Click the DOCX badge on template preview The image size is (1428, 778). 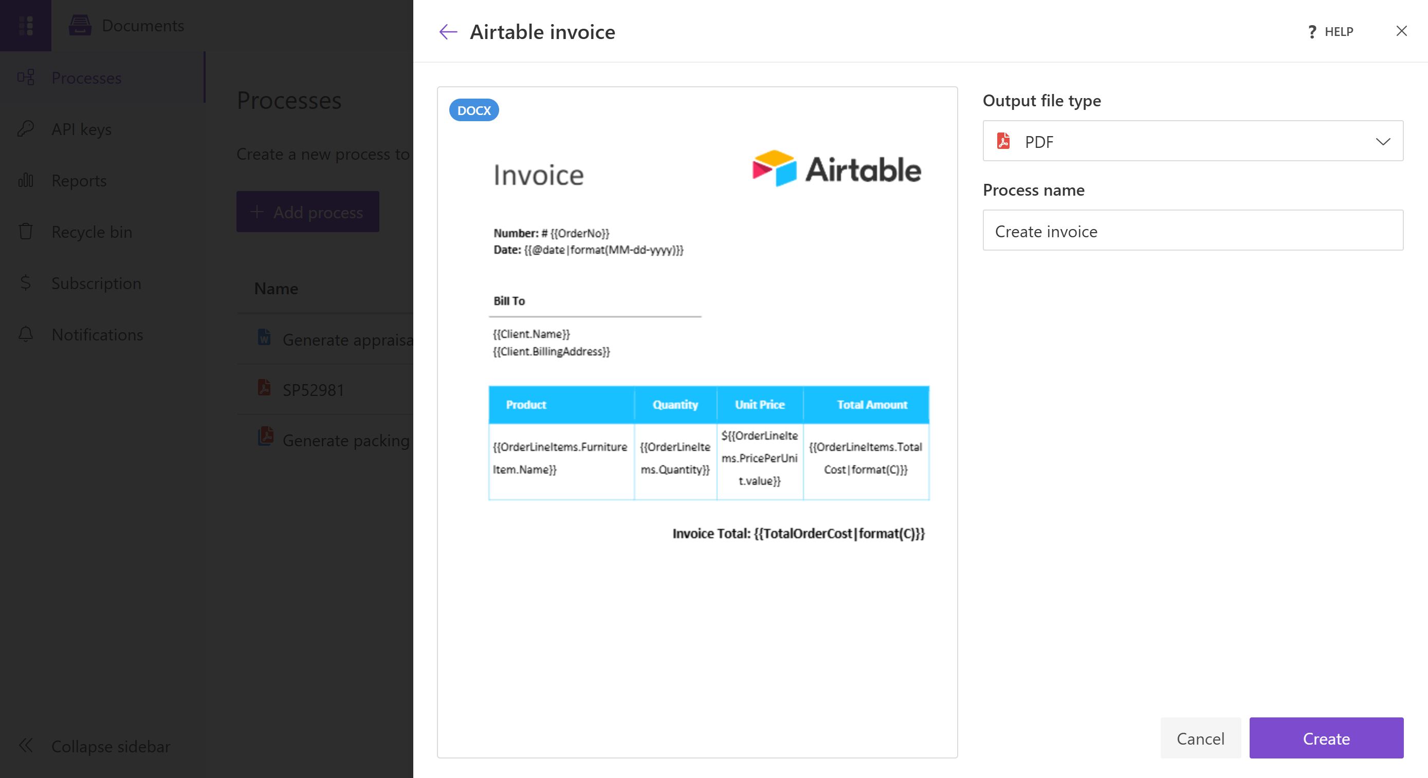coord(473,110)
